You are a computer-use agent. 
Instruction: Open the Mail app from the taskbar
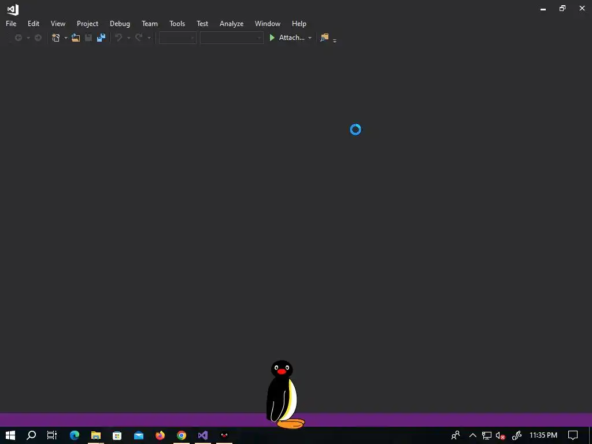coord(139,435)
